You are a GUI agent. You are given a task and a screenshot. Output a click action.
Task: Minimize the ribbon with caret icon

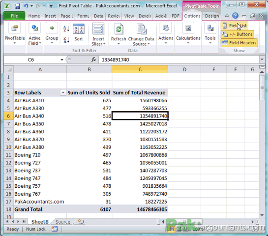(227, 16)
